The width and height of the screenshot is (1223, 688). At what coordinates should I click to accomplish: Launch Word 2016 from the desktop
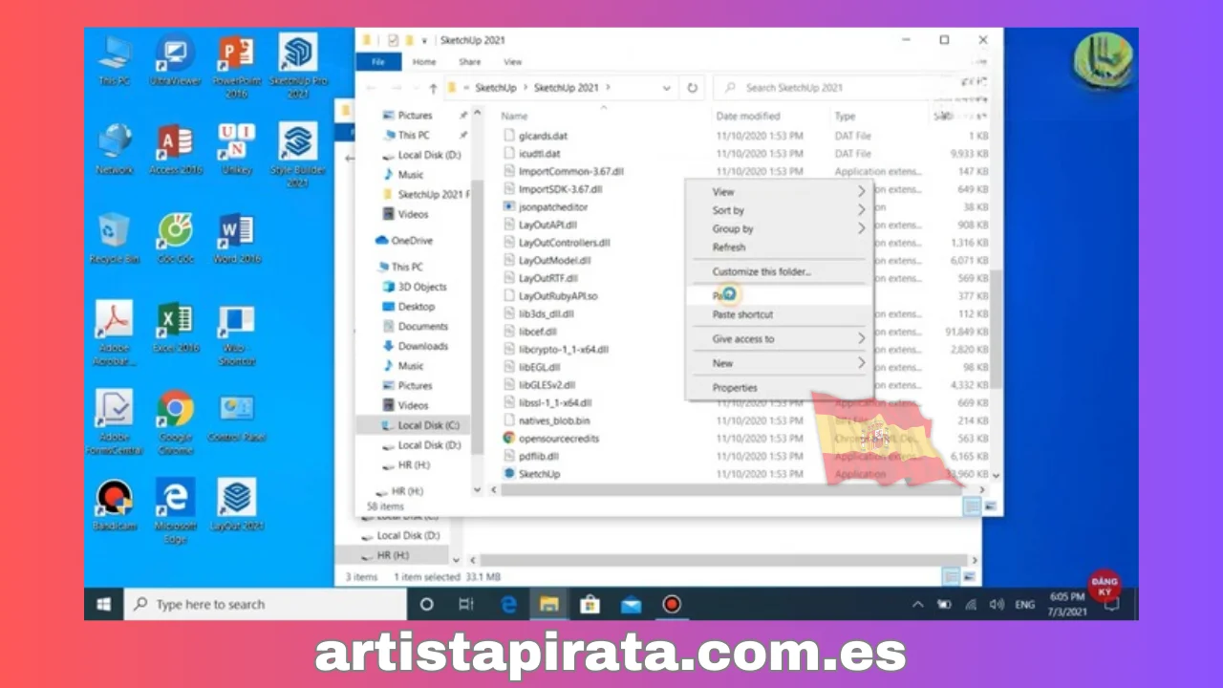(x=237, y=238)
